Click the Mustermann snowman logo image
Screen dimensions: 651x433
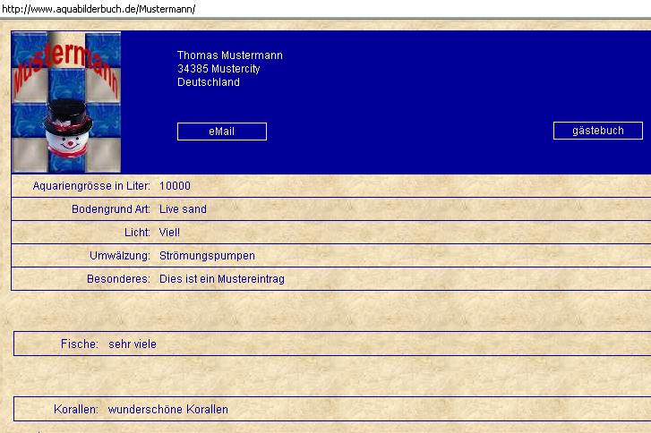tap(65, 102)
